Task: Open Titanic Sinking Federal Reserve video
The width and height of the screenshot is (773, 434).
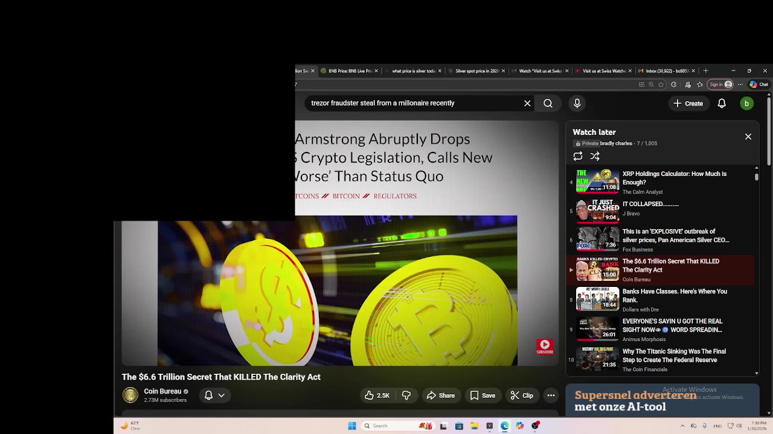Action: (661, 360)
